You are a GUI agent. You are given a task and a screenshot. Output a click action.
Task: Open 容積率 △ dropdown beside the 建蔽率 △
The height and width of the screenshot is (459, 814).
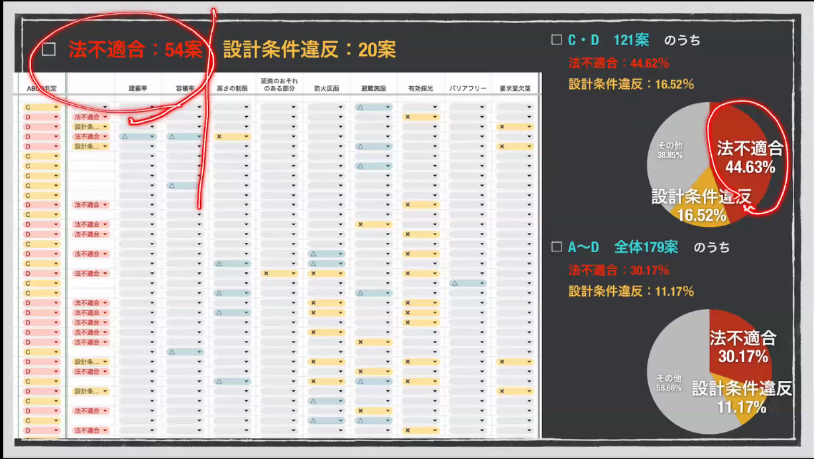(185, 136)
